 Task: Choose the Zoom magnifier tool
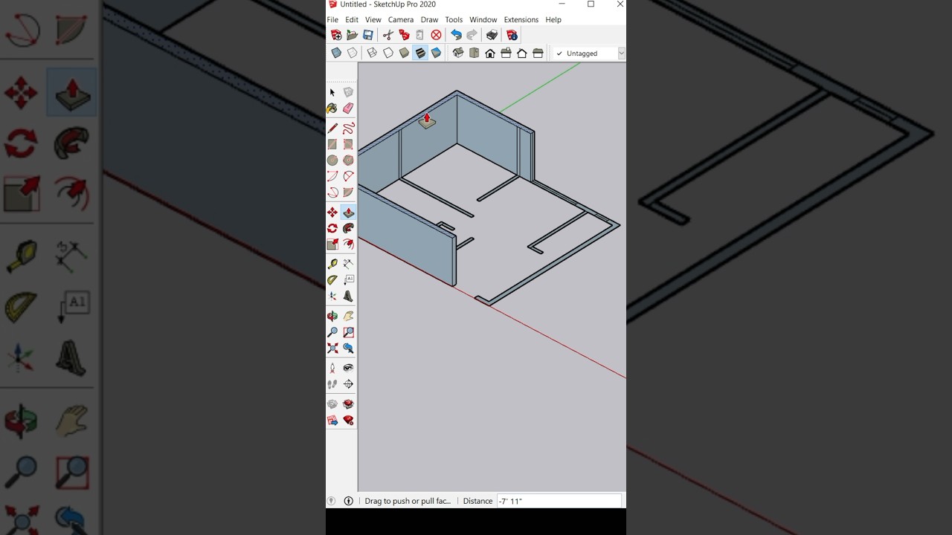[x=332, y=332]
